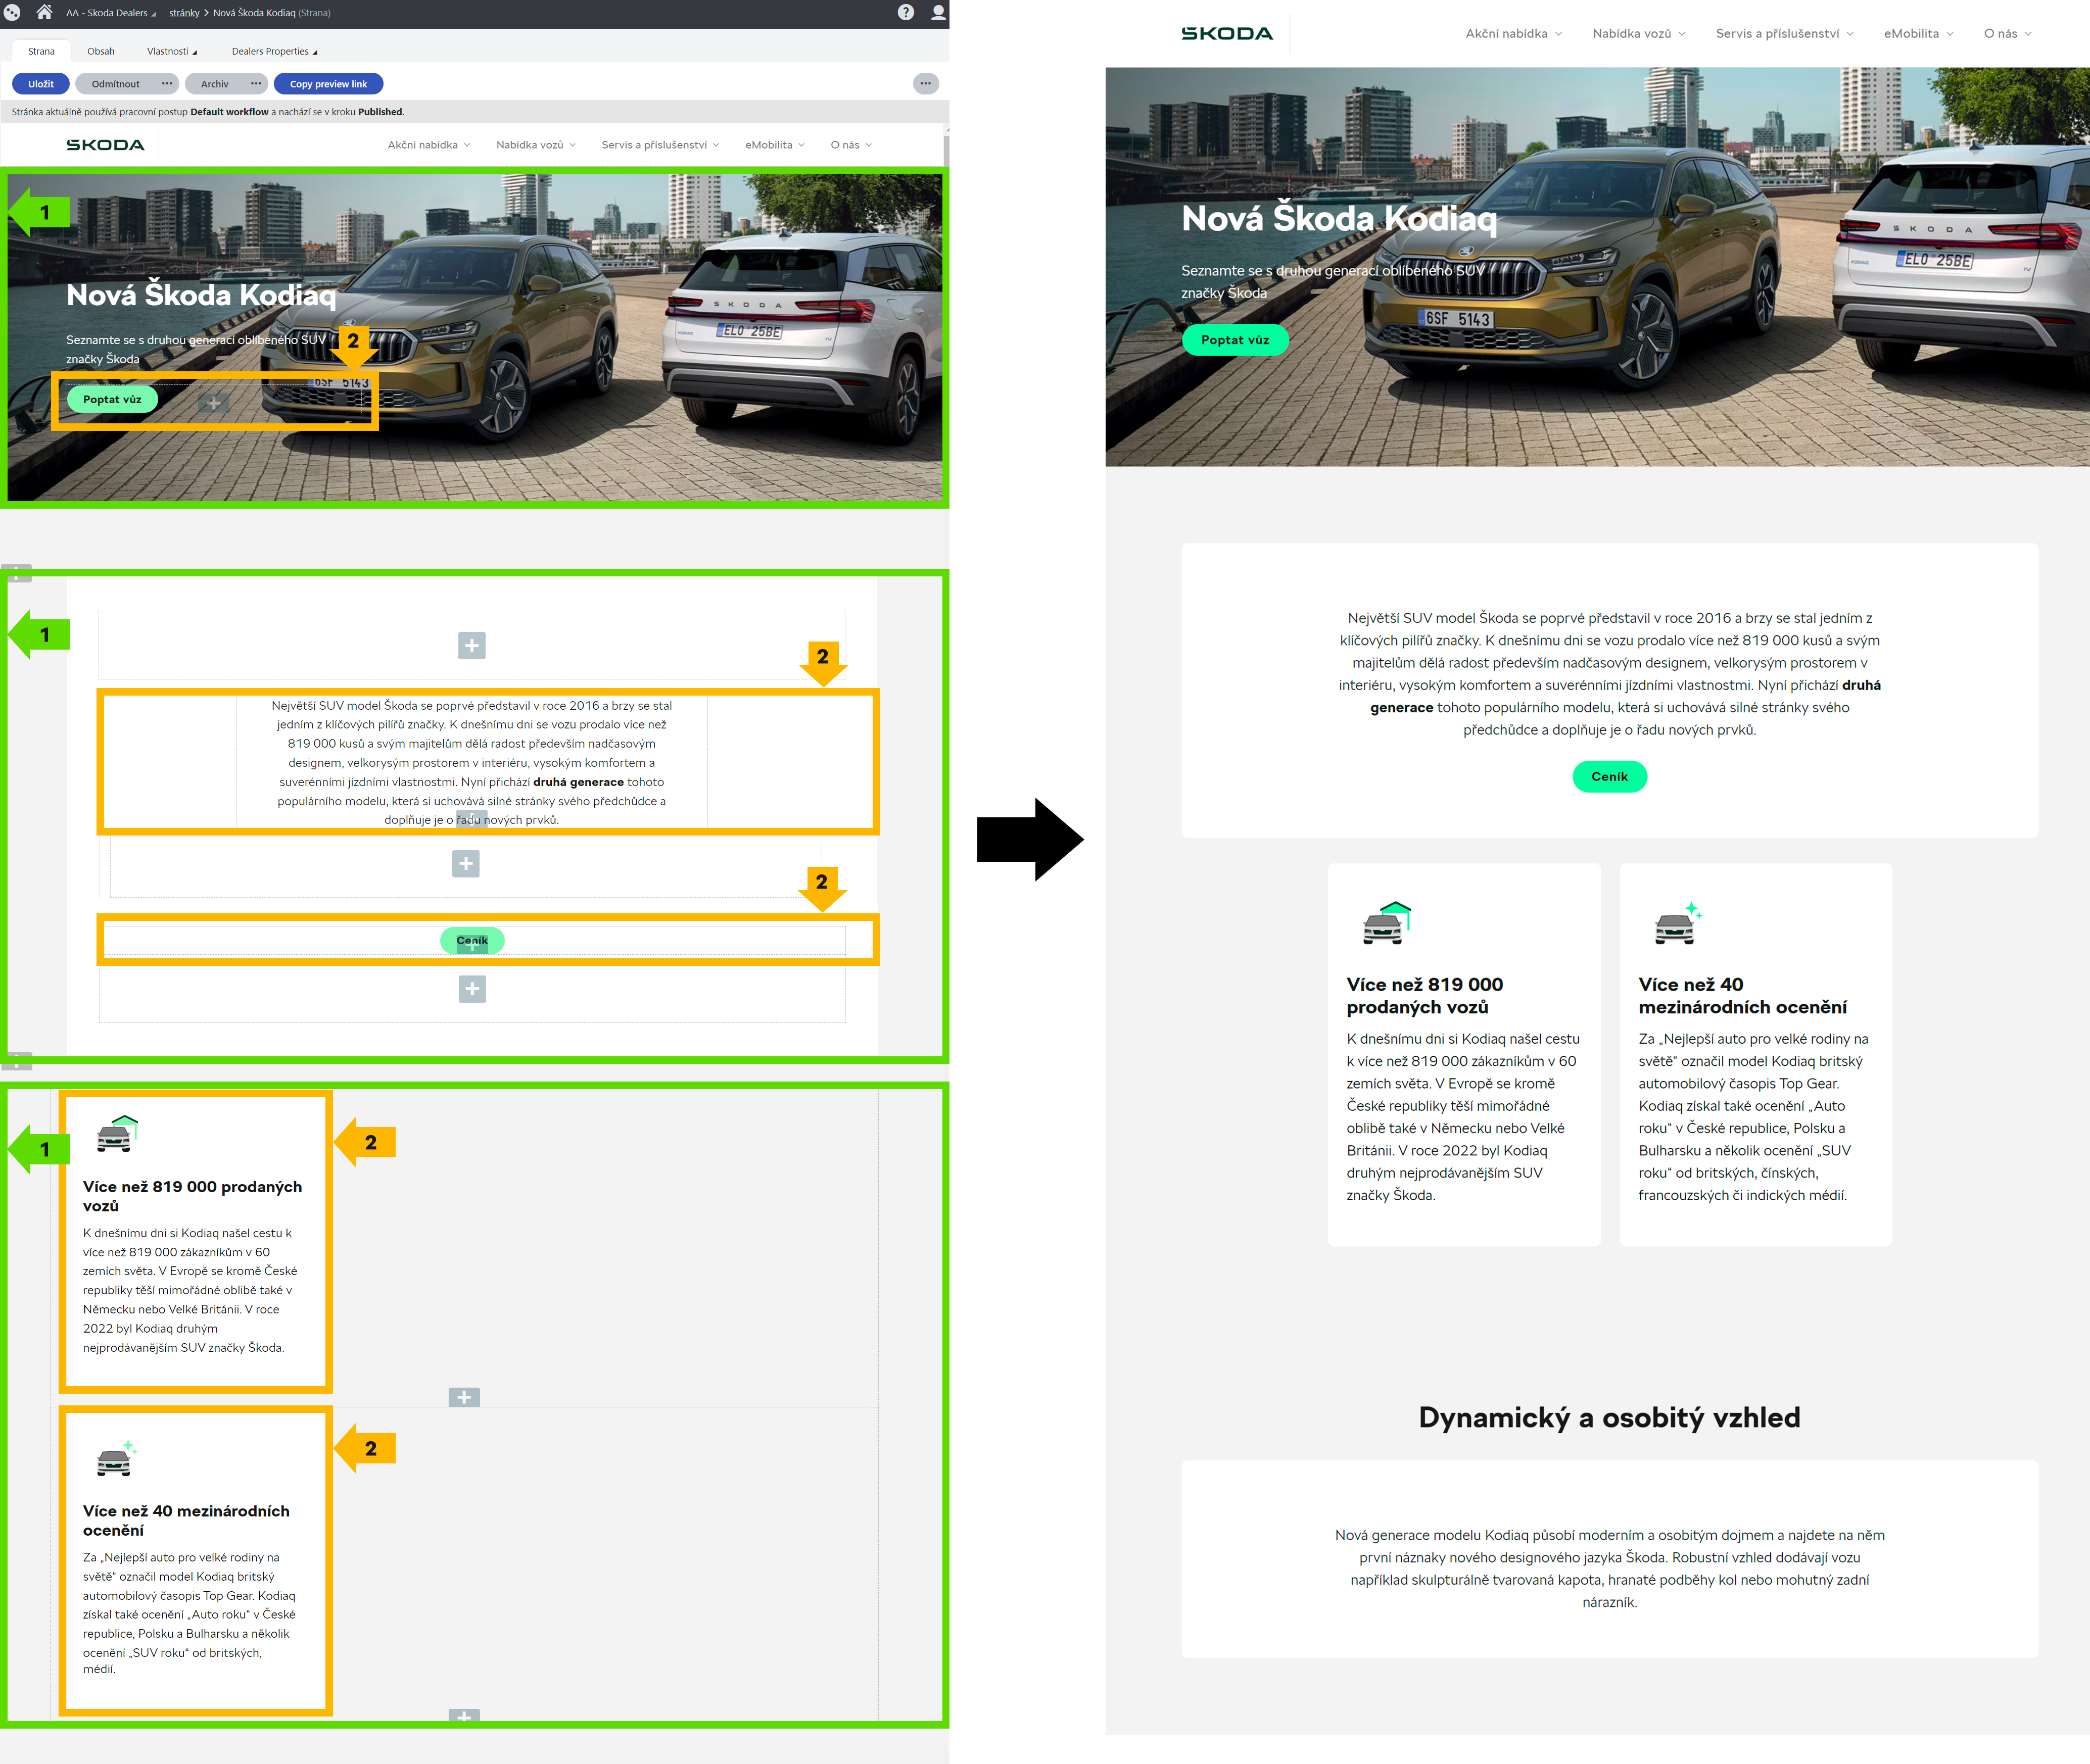
Task: Click garage car icon in preview card
Action: coord(1387,923)
